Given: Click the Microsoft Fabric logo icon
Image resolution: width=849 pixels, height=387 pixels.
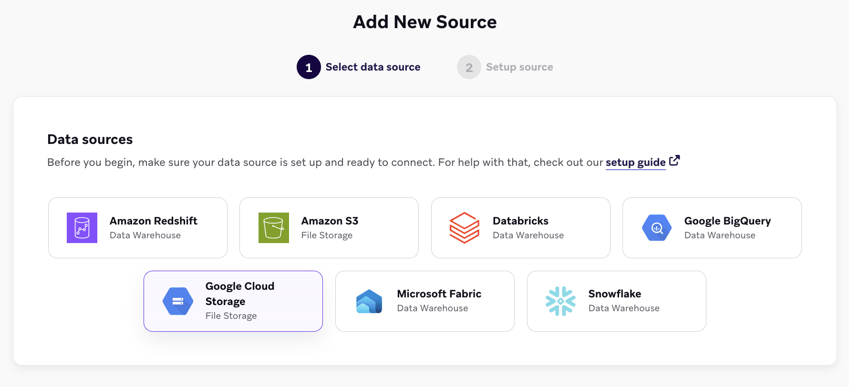Looking at the screenshot, I should coord(369,301).
